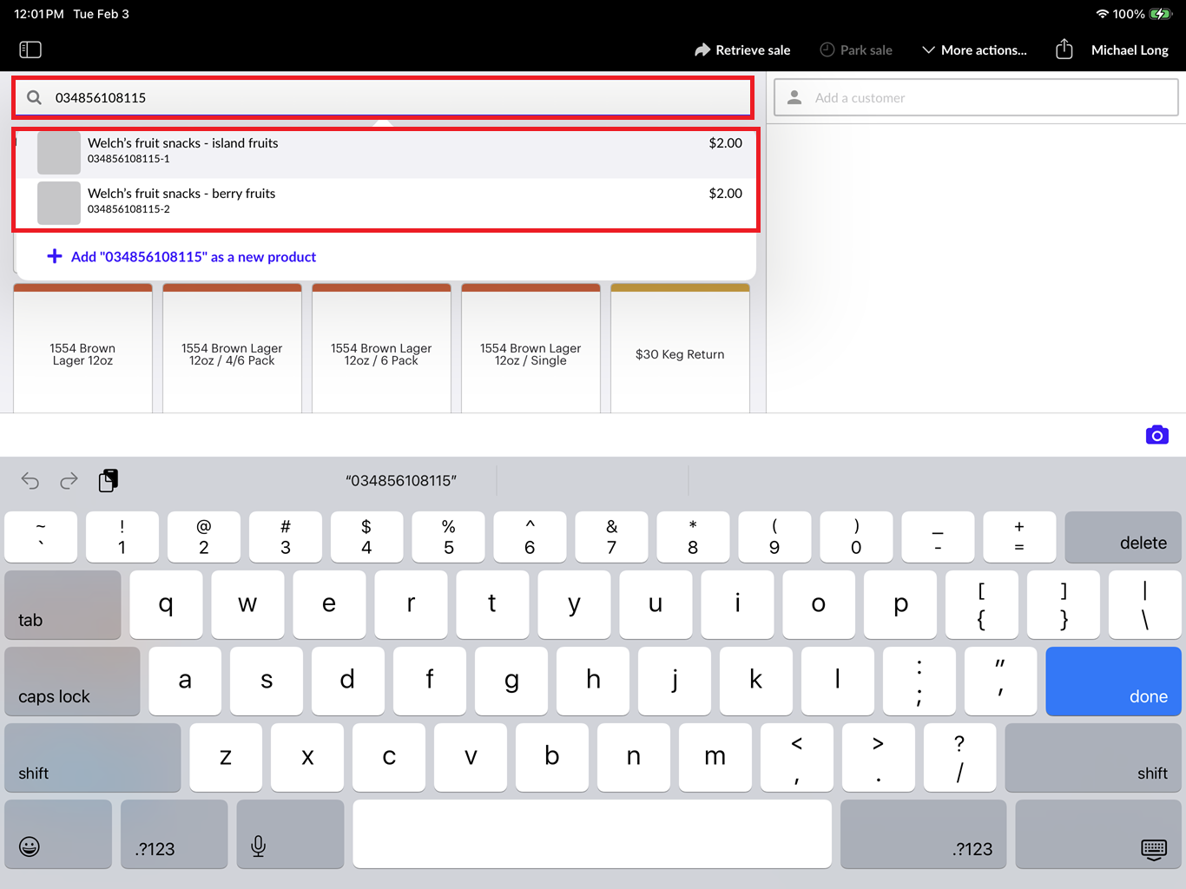Toggle the sidebar panel icon

[x=30, y=49]
